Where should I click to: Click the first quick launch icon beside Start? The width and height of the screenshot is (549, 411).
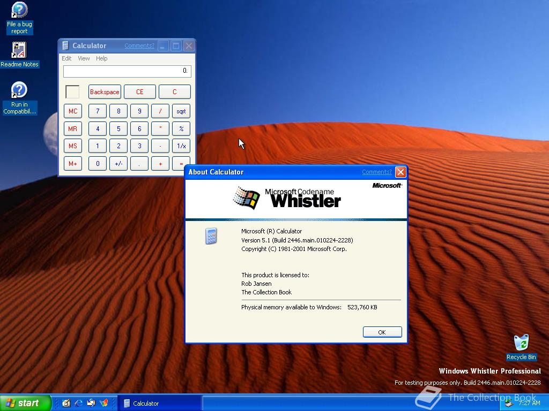tap(66, 403)
